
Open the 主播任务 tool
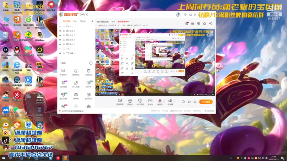tap(89, 72)
